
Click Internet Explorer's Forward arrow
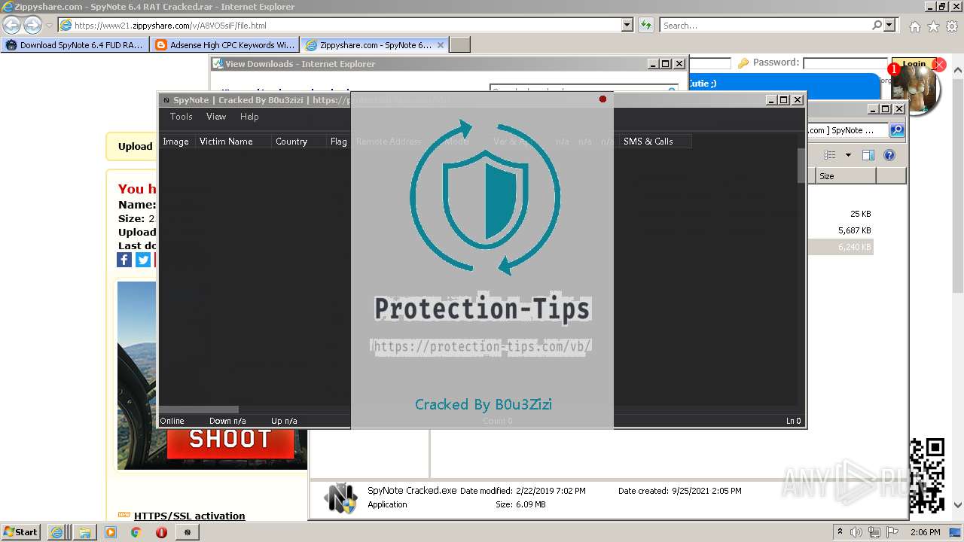[x=32, y=25]
